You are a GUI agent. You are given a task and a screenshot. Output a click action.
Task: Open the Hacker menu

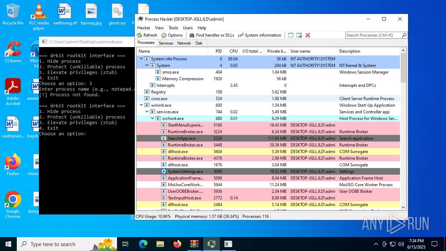144,28
